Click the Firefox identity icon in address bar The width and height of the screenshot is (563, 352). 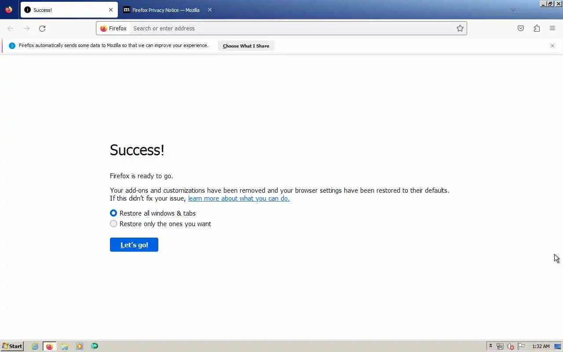tap(113, 28)
